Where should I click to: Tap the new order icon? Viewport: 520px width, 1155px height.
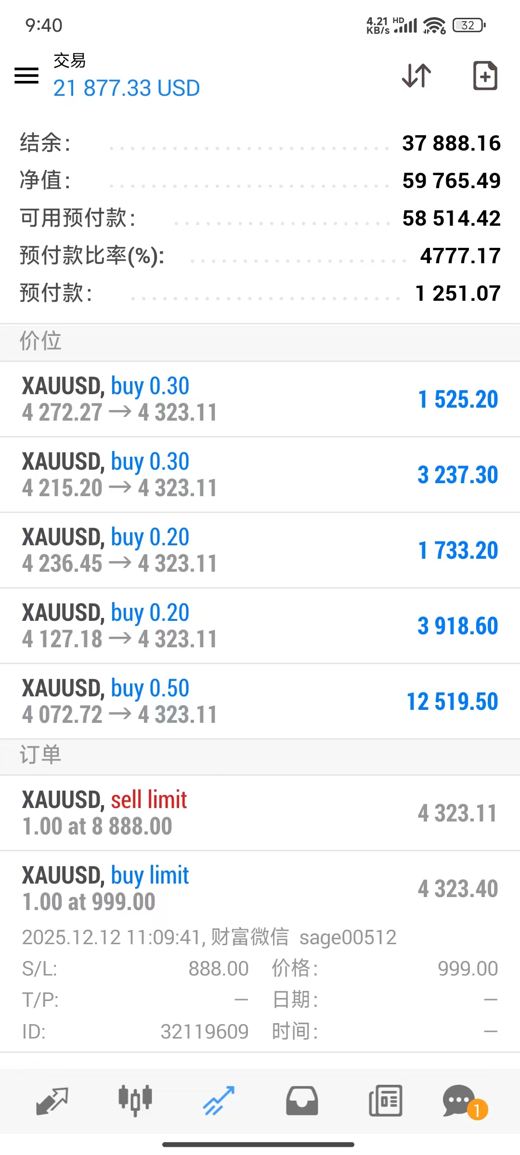pyautogui.click(x=485, y=76)
